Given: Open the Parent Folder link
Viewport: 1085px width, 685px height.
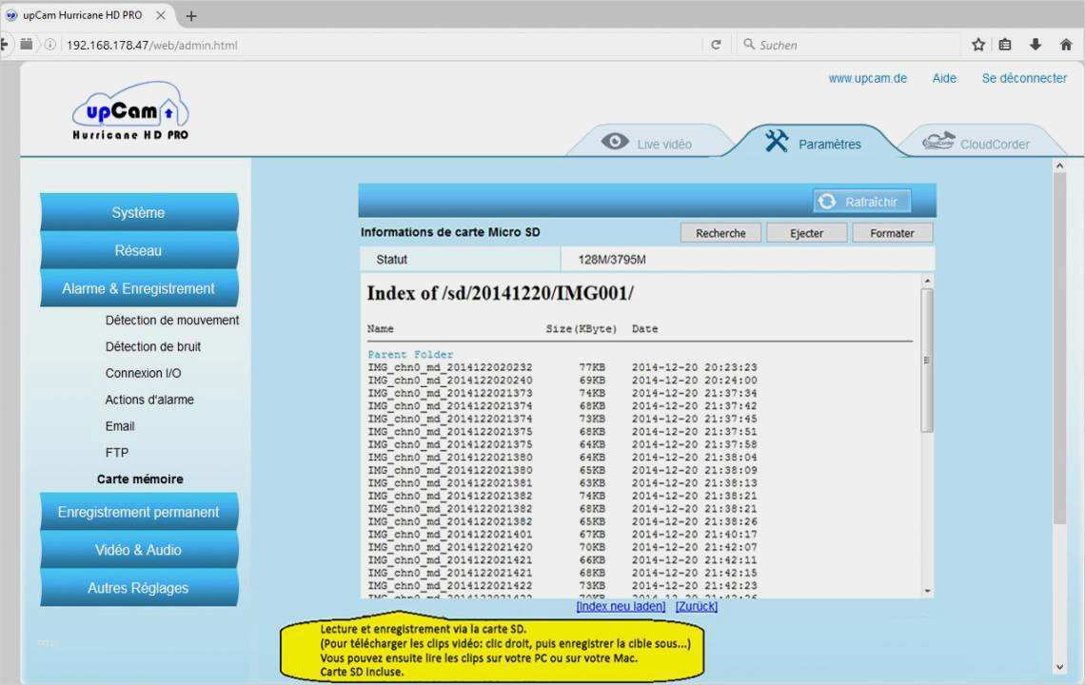Looking at the screenshot, I should (x=410, y=355).
